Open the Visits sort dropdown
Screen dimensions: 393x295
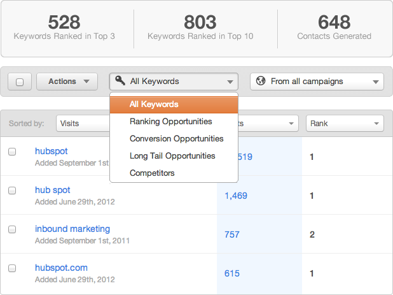(83, 123)
